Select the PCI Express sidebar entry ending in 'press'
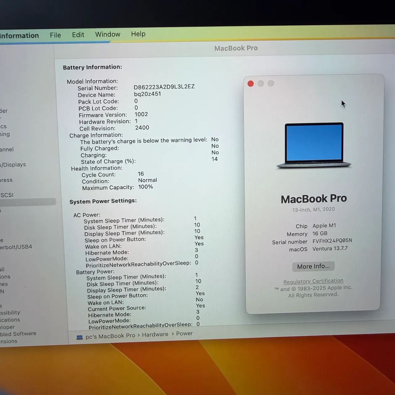395x395 pixels. (6, 180)
